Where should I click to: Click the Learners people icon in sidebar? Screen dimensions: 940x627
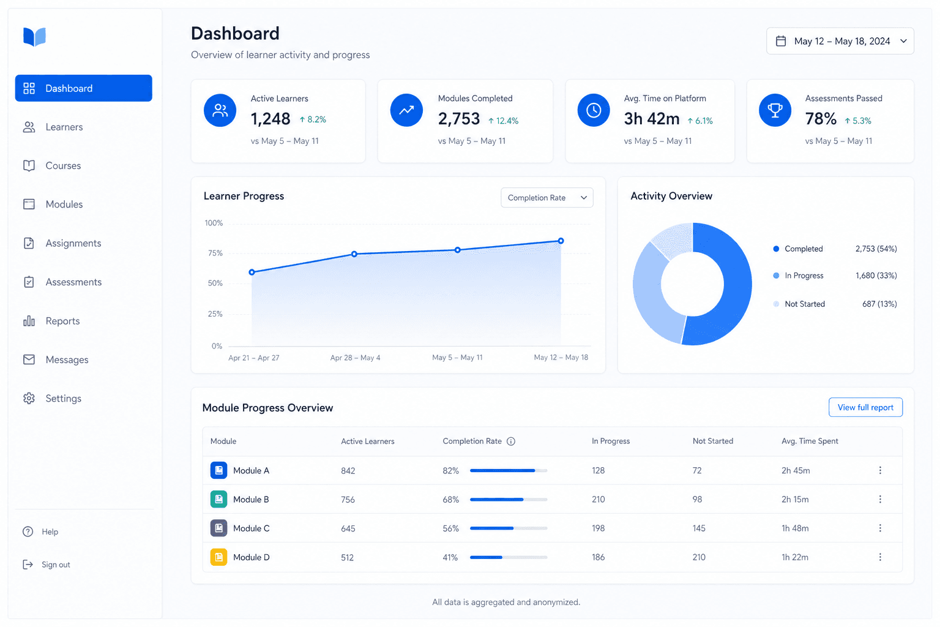(x=29, y=127)
